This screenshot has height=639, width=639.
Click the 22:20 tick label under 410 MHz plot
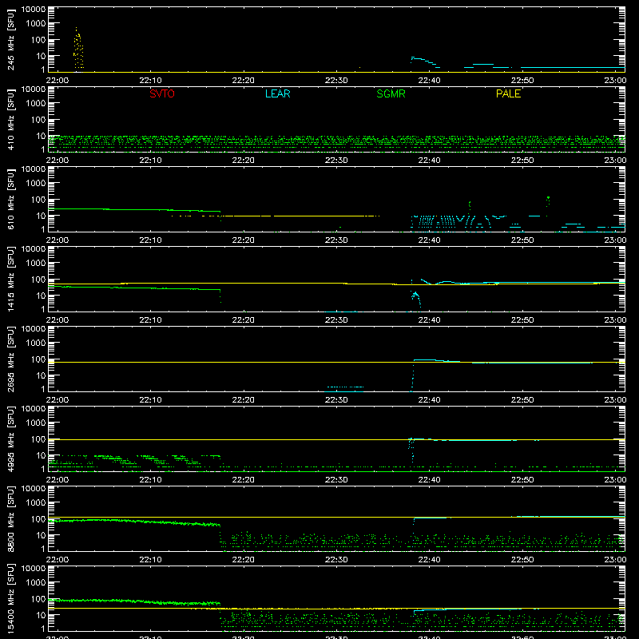[x=244, y=161]
